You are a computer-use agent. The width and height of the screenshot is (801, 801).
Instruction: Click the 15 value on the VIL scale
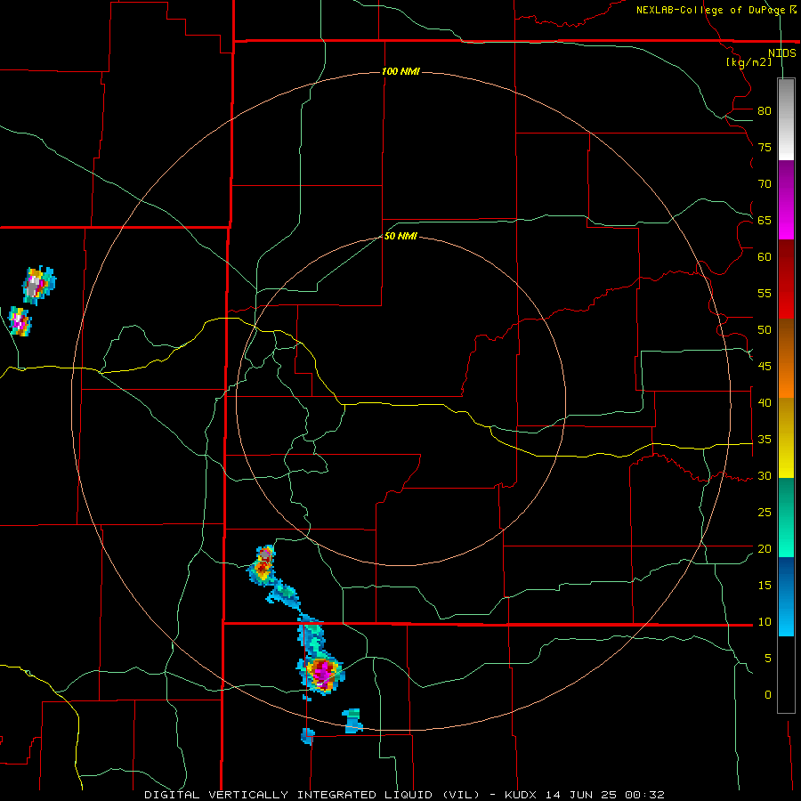click(x=765, y=586)
